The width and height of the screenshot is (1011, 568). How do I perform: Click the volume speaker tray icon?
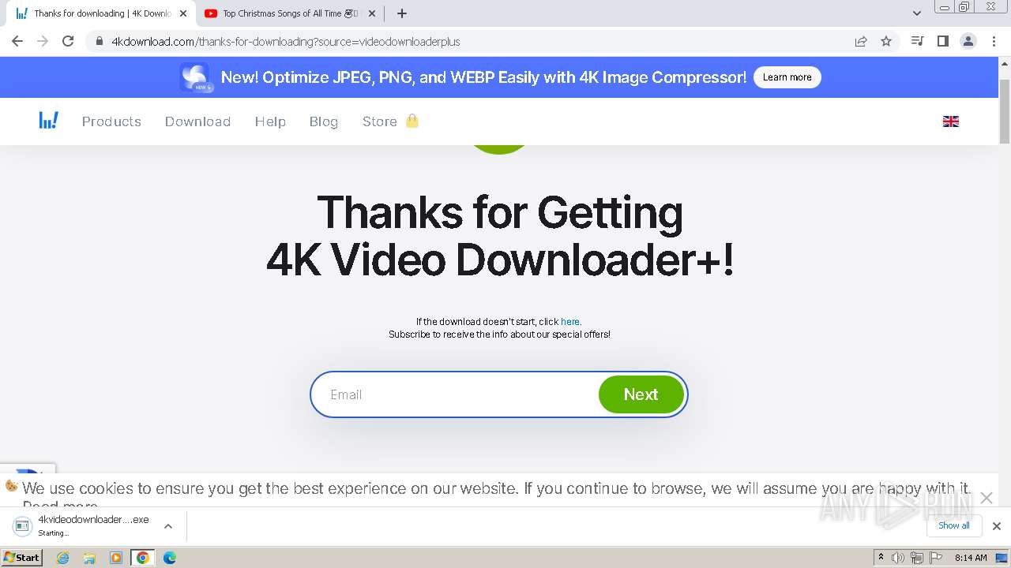[x=898, y=558]
